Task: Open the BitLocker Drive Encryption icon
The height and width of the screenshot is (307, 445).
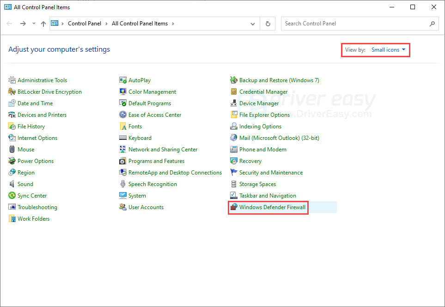Action: (12, 91)
